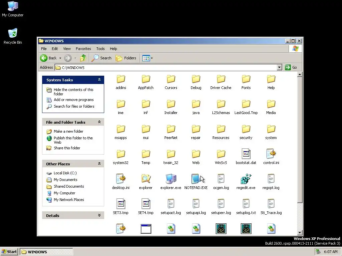
Task: Click Publish this folder to the Web
Action: click(x=73, y=140)
